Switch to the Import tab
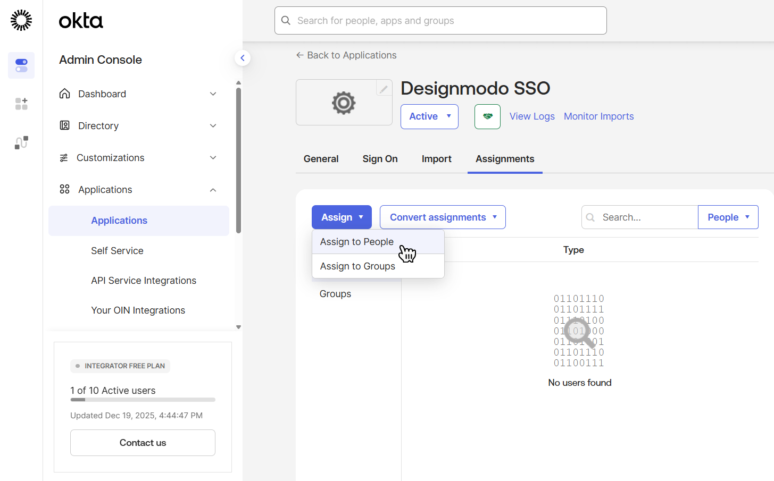Image resolution: width=774 pixels, height=481 pixels. [436, 159]
